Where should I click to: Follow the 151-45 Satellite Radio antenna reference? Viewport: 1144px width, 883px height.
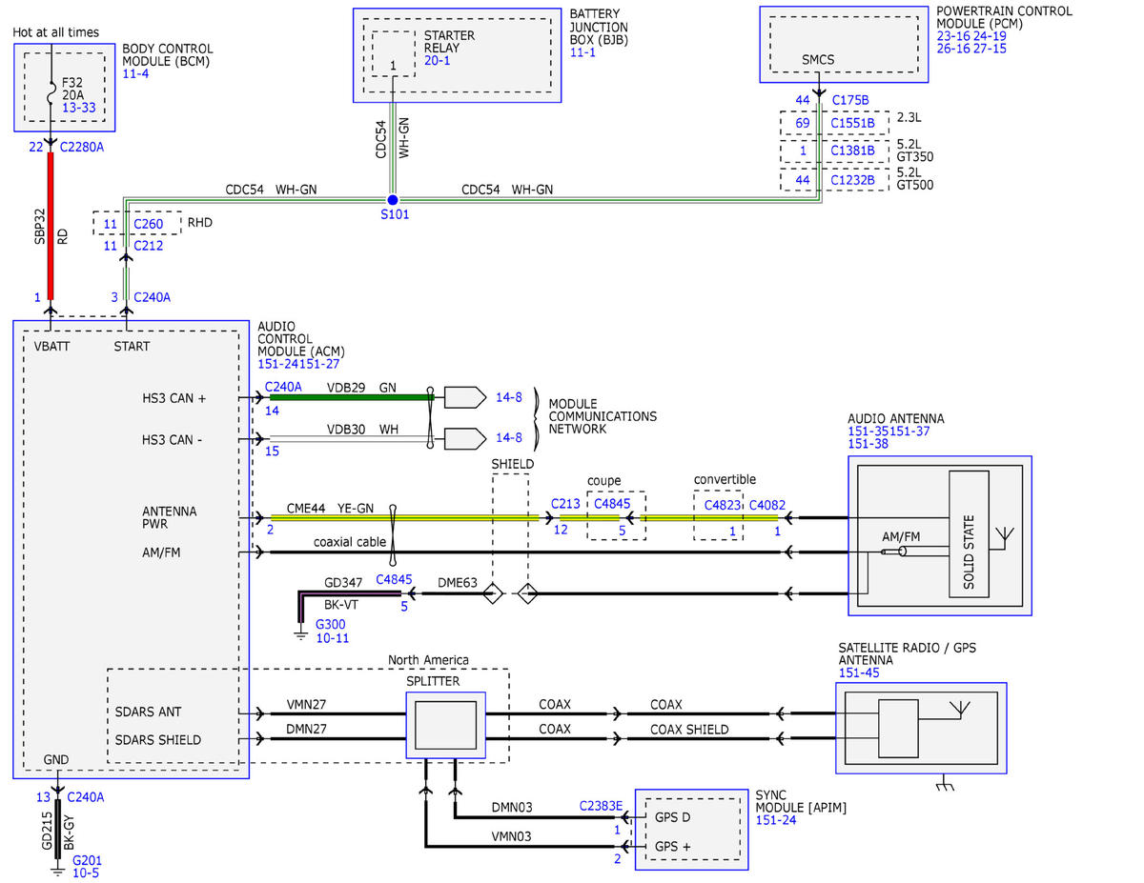[x=859, y=673]
